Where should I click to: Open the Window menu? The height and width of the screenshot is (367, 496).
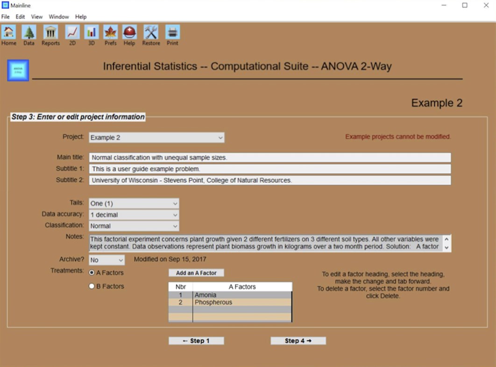pyautogui.click(x=59, y=16)
